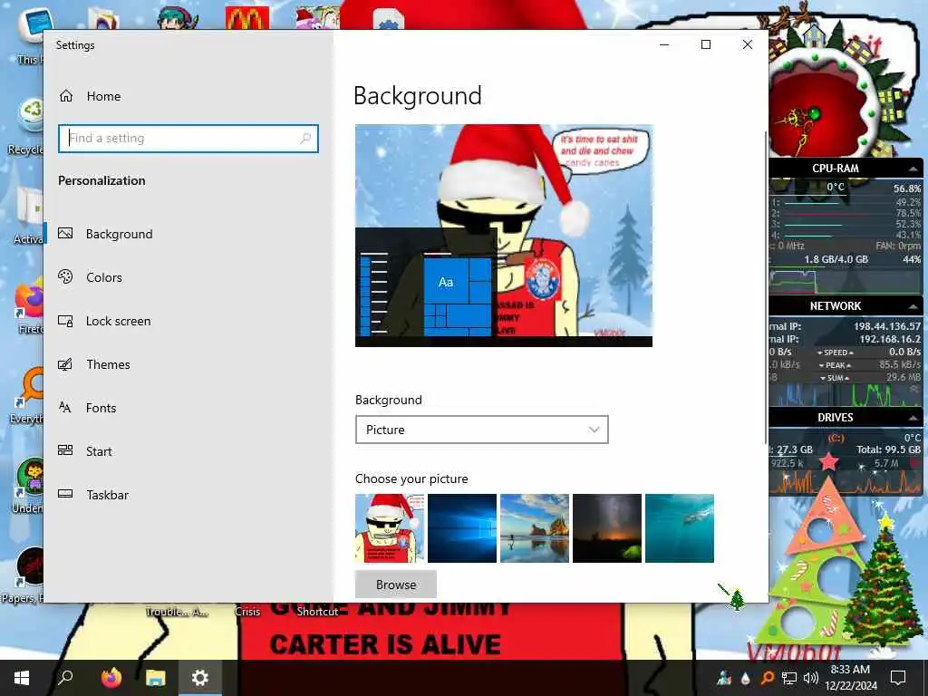Open the notification center icon

(x=898, y=678)
